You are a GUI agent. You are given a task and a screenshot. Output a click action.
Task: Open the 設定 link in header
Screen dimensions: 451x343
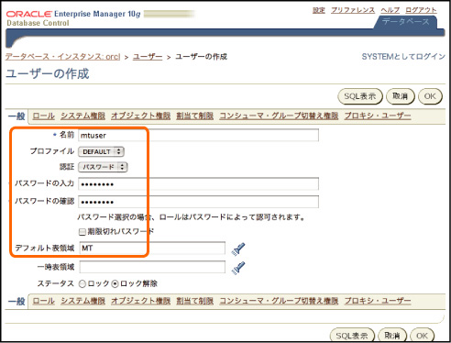(x=319, y=10)
